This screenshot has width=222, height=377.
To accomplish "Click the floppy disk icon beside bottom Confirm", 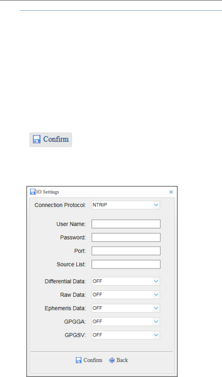I will coord(79,360).
